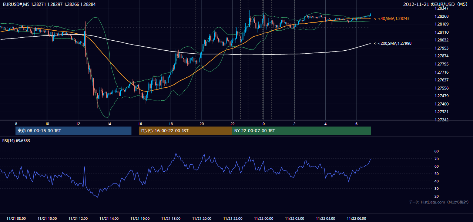Select the 200 SMA label reading 1.27998
The width and height of the screenshot is (473, 222).
[393, 43]
